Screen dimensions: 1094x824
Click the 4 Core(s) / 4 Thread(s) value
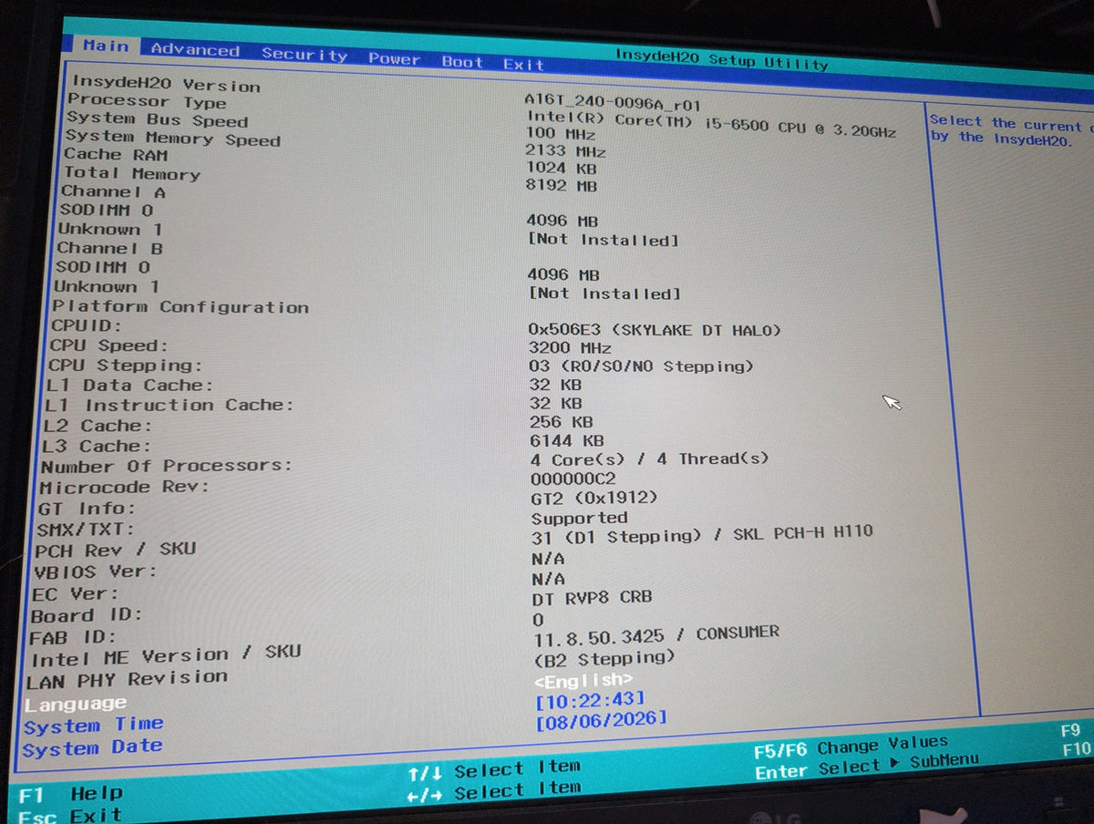(649, 458)
